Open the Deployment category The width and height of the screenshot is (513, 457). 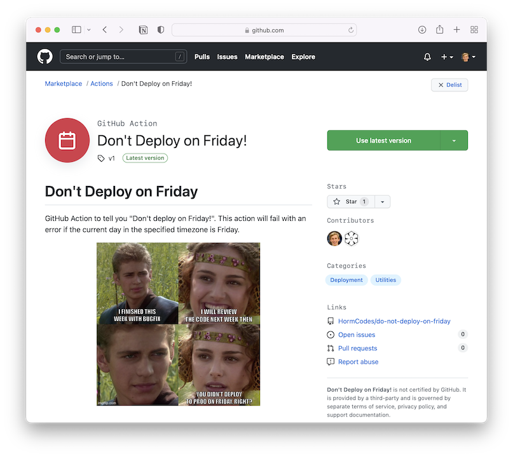[x=346, y=280]
